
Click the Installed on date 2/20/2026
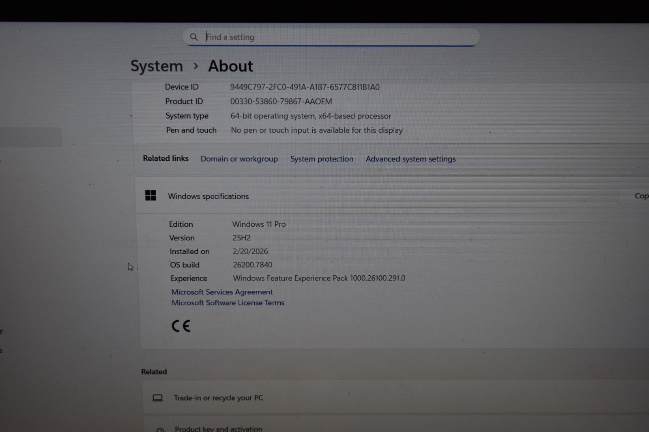pyautogui.click(x=250, y=251)
